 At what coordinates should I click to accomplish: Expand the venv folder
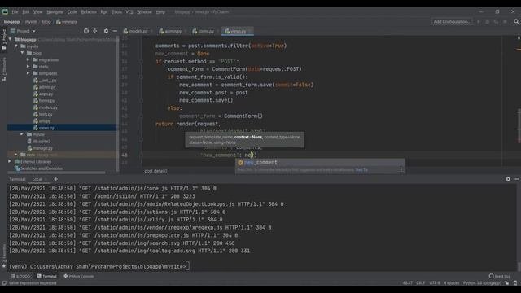(16, 155)
